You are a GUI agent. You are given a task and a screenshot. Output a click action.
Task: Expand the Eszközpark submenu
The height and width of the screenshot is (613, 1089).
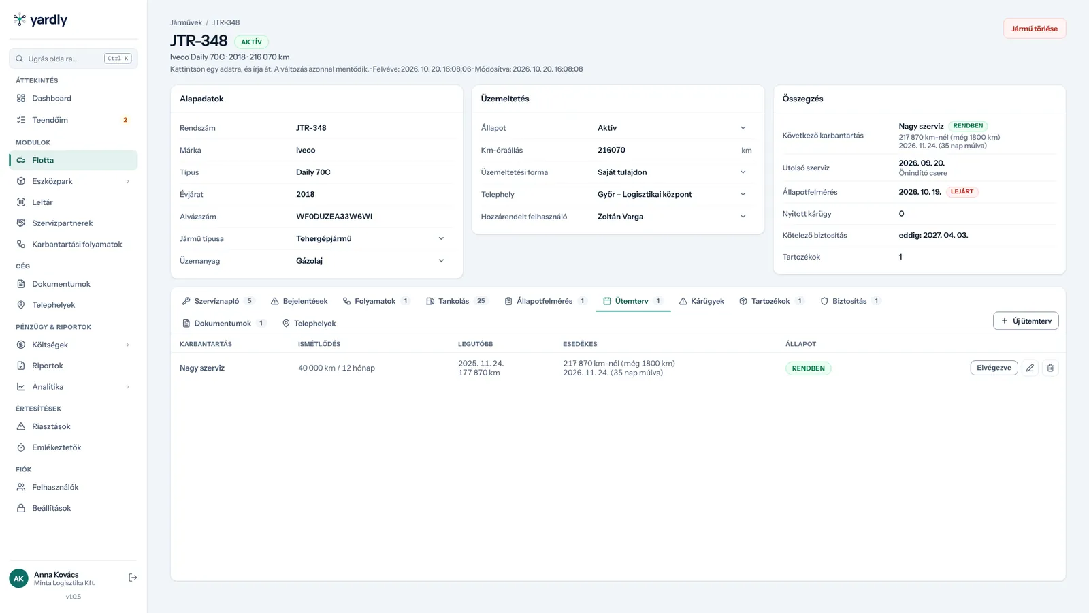(x=127, y=181)
